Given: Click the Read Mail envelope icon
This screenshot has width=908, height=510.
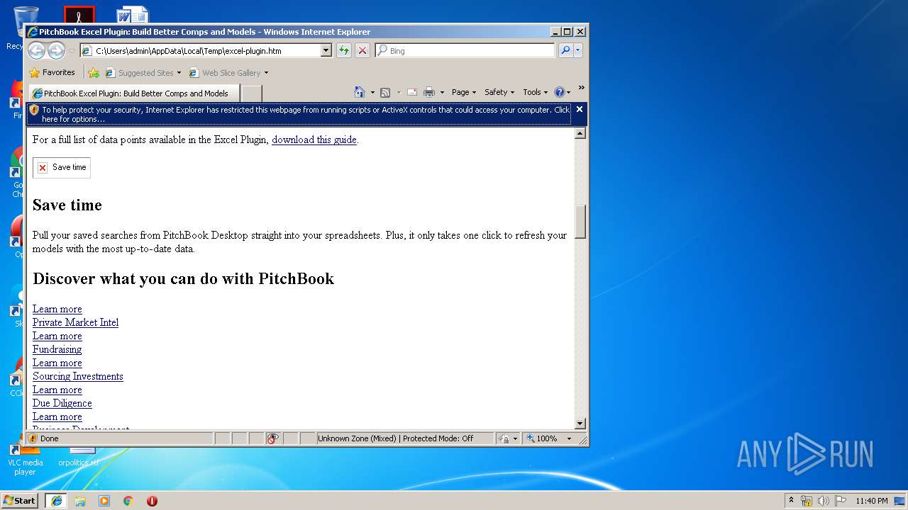Looking at the screenshot, I should (411, 92).
